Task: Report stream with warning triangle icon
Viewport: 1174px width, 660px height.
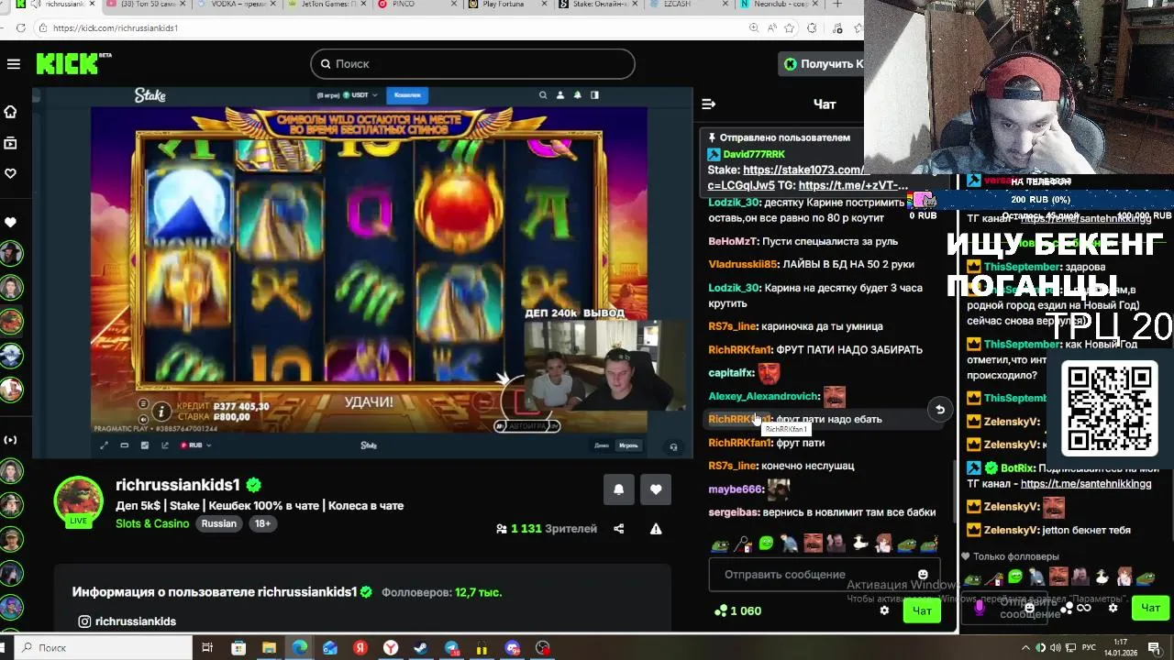Action: [656, 529]
